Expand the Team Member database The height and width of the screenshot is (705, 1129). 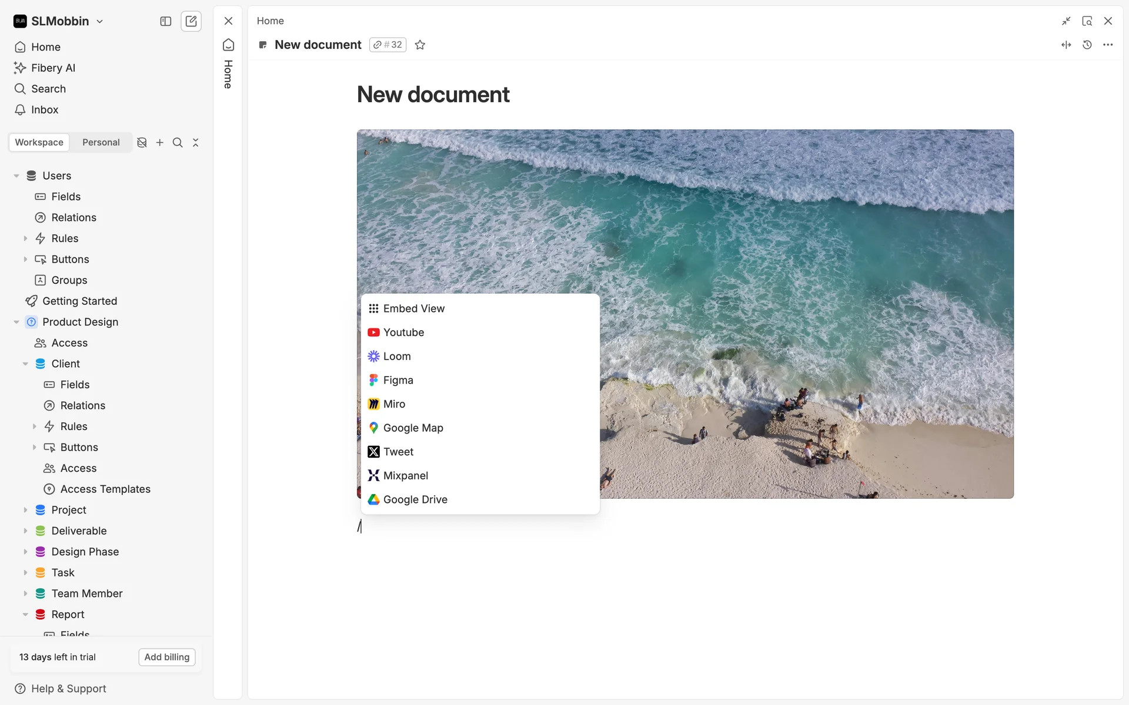click(x=25, y=593)
